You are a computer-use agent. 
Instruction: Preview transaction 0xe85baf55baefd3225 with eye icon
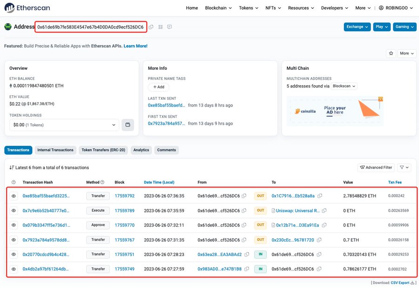[x=14, y=196]
